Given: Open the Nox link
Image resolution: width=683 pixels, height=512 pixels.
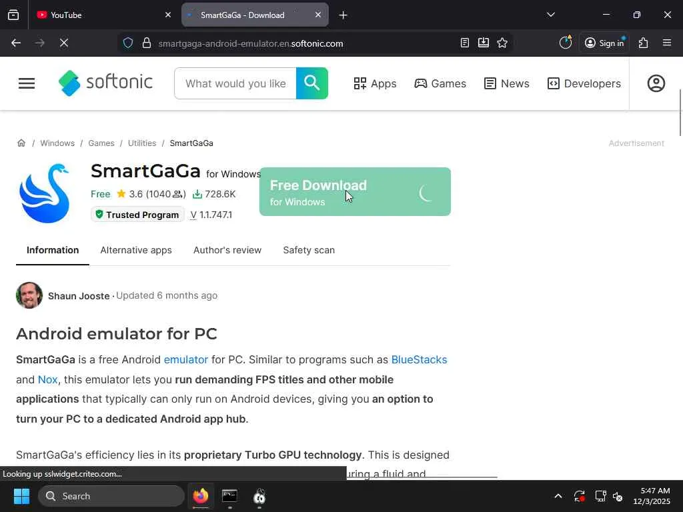Looking at the screenshot, I should point(48,379).
